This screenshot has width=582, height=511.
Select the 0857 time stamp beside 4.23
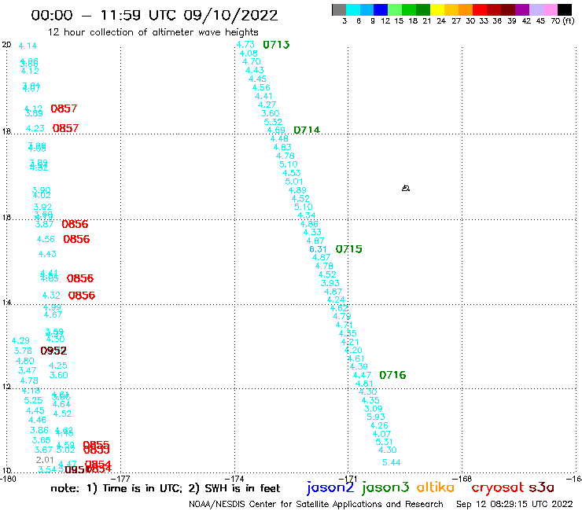click(65, 128)
